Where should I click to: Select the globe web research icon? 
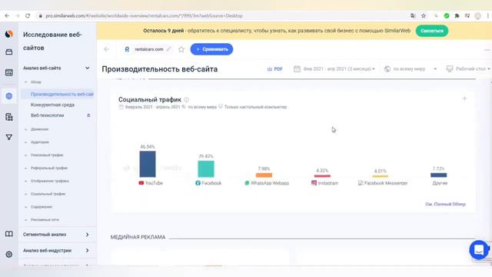(x=8, y=96)
